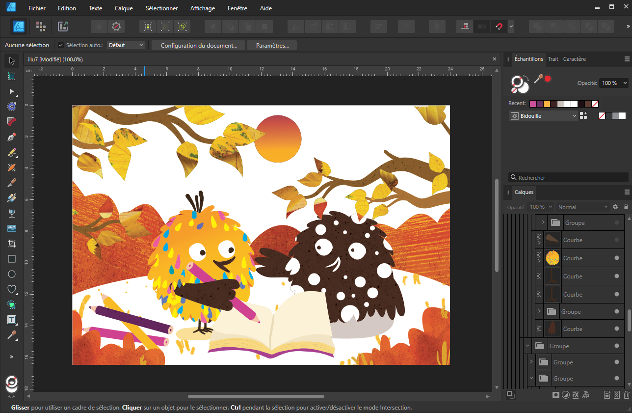Choose the Rectangle shape tool
This screenshot has width=632, height=413.
[x=12, y=259]
